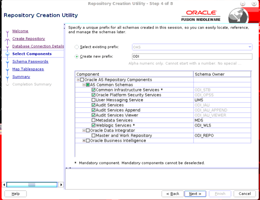
Task: Collapse AS Common Schemas node
Action: (84, 85)
